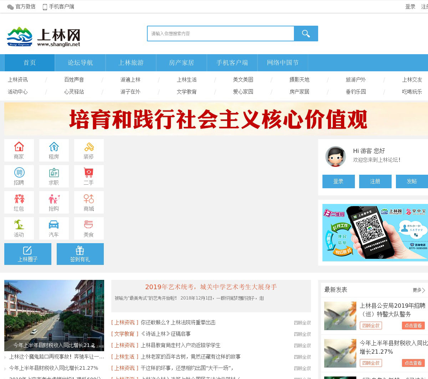The height and width of the screenshot is (379, 428).
Task: Click the magnifier search button
Action: (306, 34)
